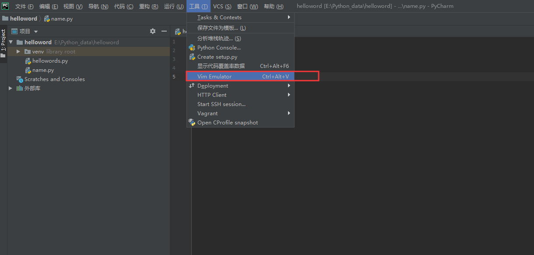The height and width of the screenshot is (255, 534).
Task: Toggle the 1: Project side tab
Action: tap(3, 40)
